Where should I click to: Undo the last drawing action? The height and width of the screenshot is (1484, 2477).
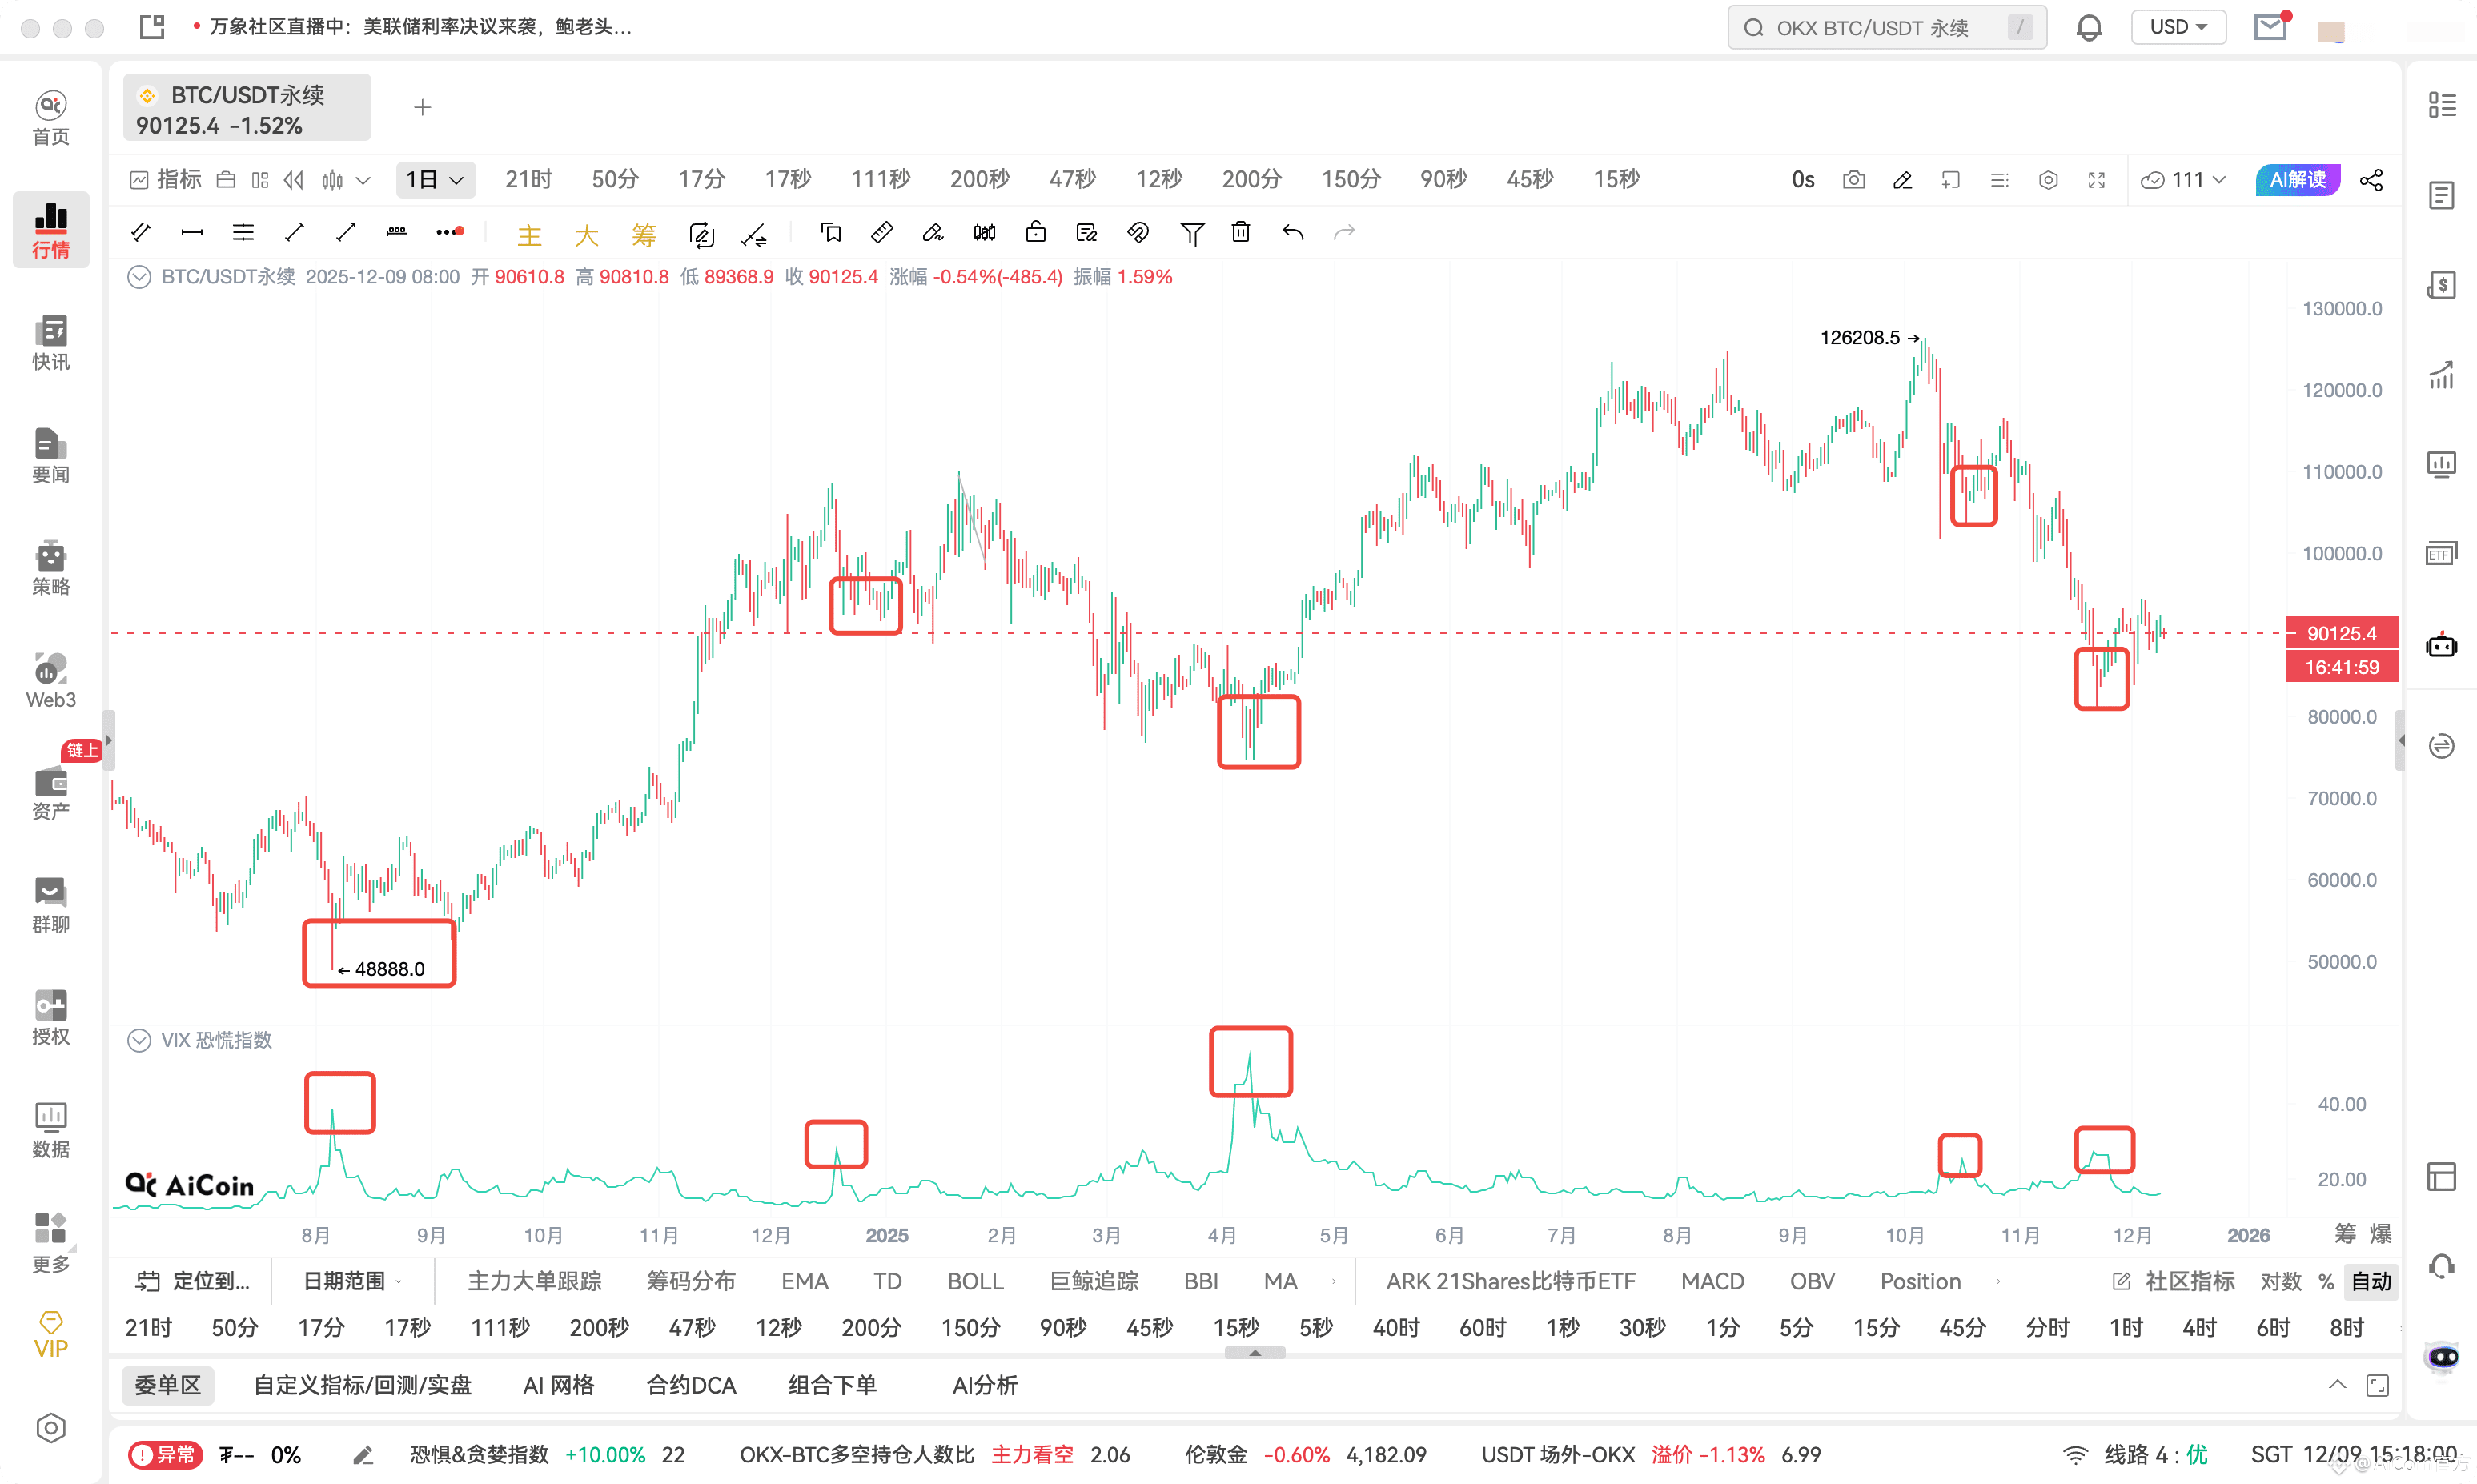1292,232
